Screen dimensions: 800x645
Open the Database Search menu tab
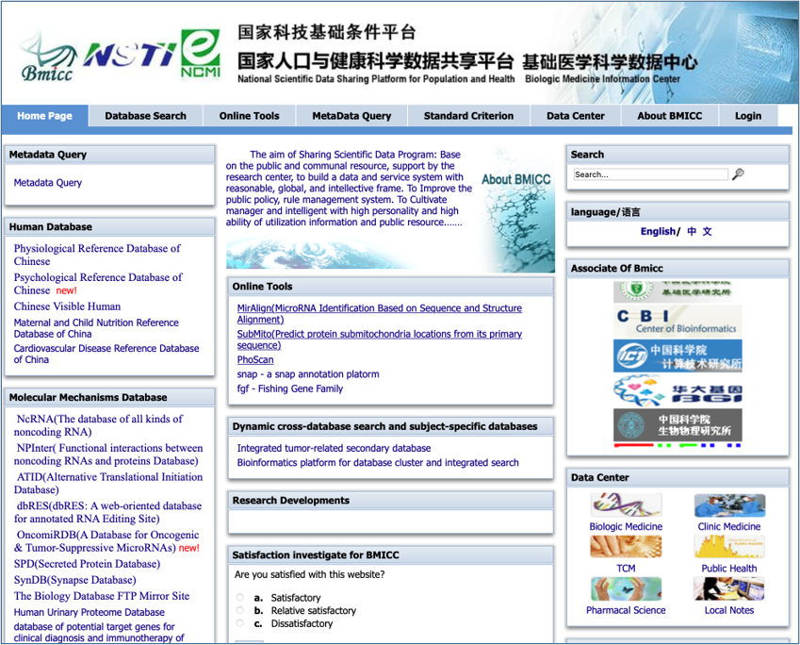145,116
